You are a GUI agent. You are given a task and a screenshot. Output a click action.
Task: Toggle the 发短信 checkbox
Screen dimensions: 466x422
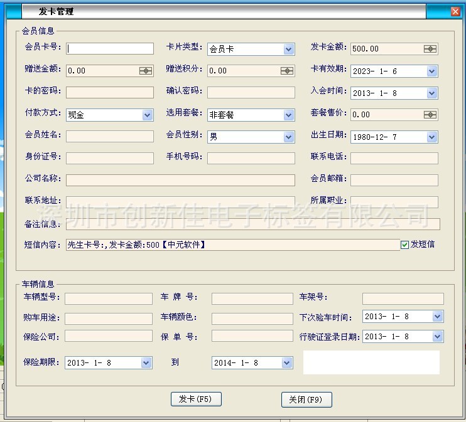click(x=405, y=245)
